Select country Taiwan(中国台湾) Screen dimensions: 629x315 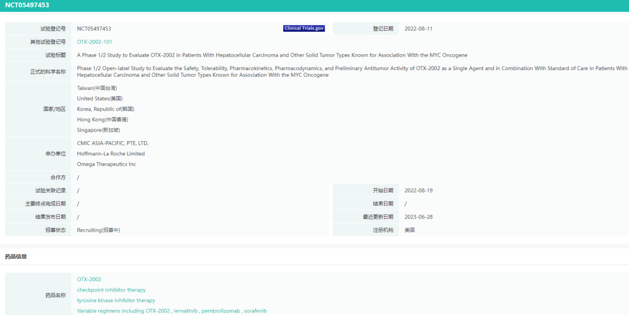pos(97,88)
